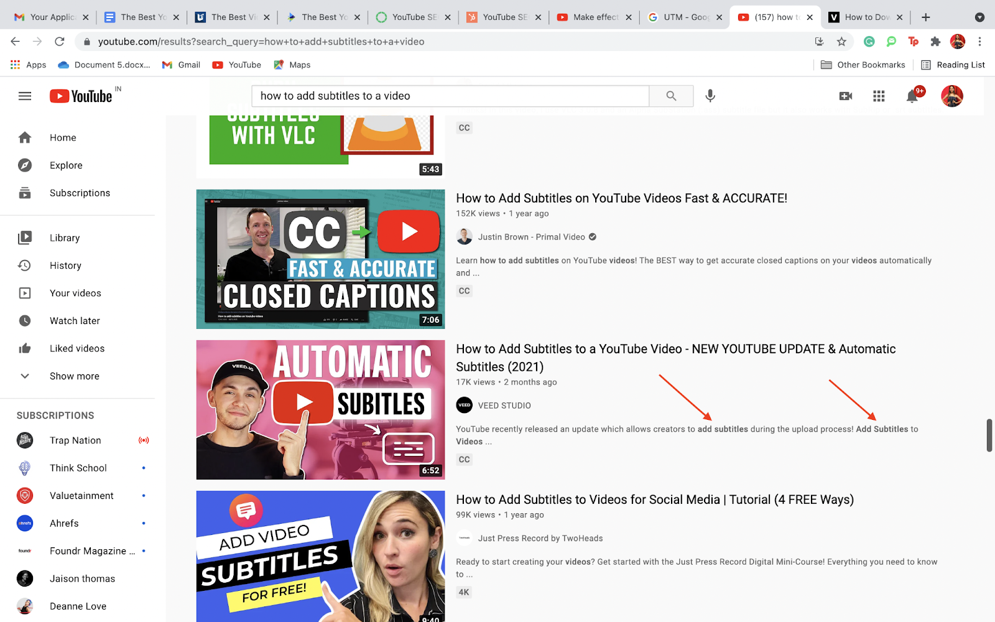Click the Fast & Accurate Closed Captions thumbnail

click(320, 259)
